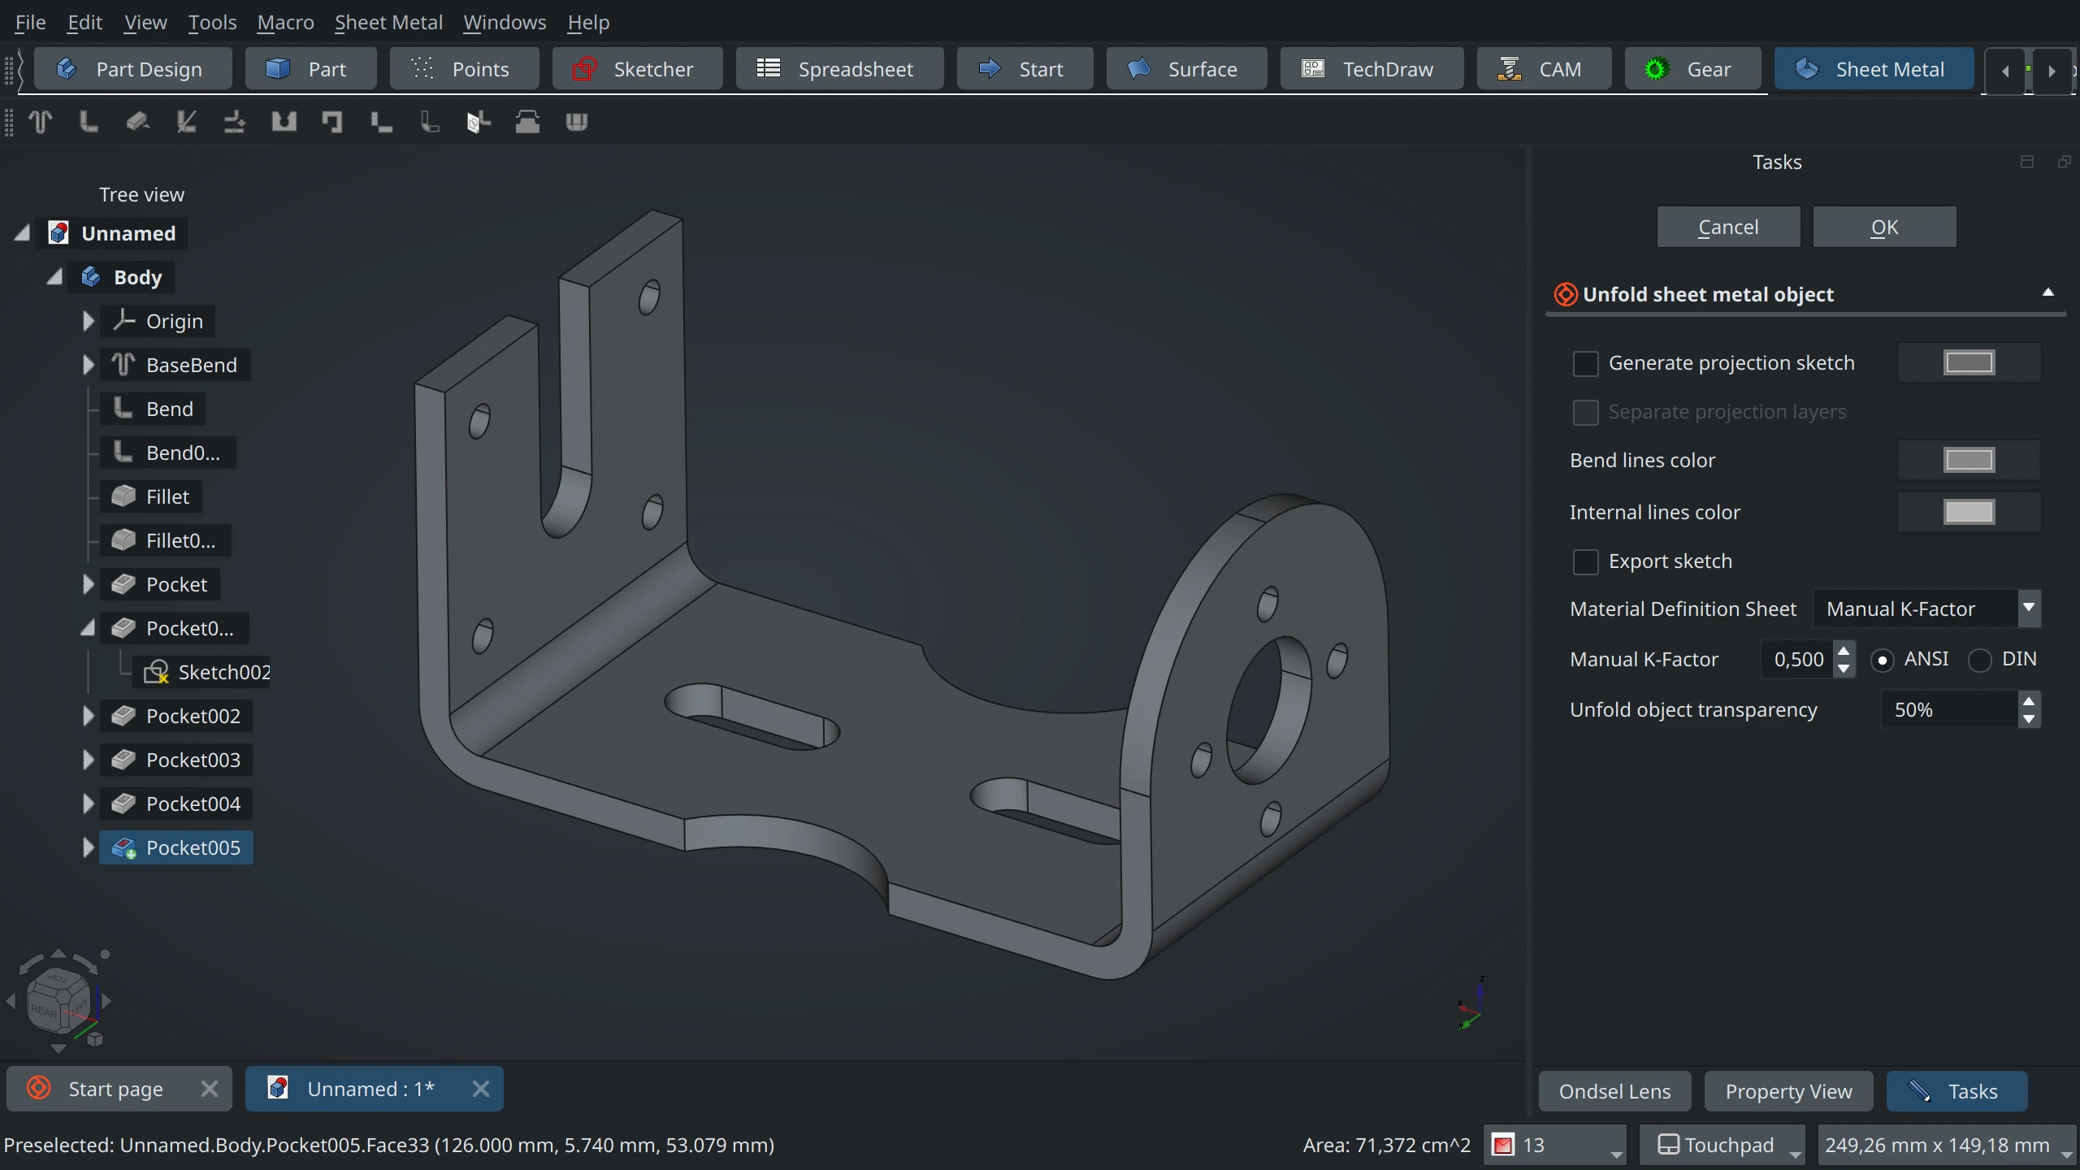Select the DIN radio button
The height and width of the screenshot is (1170, 2080).
pyautogui.click(x=1980, y=660)
